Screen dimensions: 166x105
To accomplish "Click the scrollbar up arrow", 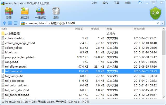I will click(x=164, y=29).
